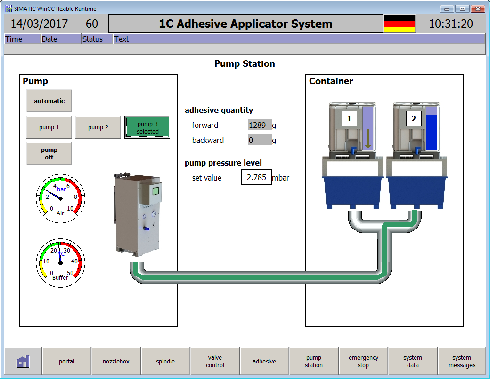Open the system data screen
Viewport: 490px width, 379px height.
[413, 361]
